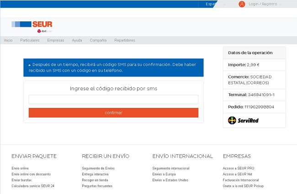This screenshot has width=297, height=194.
Task: Open the Ayuda menu
Action: (x=77, y=41)
